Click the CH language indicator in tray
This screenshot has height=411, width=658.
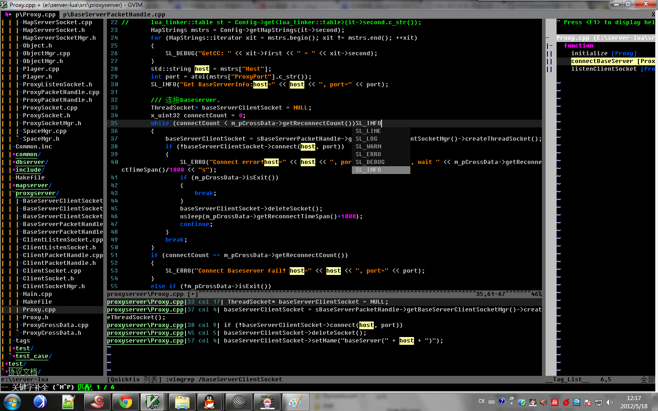point(482,401)
